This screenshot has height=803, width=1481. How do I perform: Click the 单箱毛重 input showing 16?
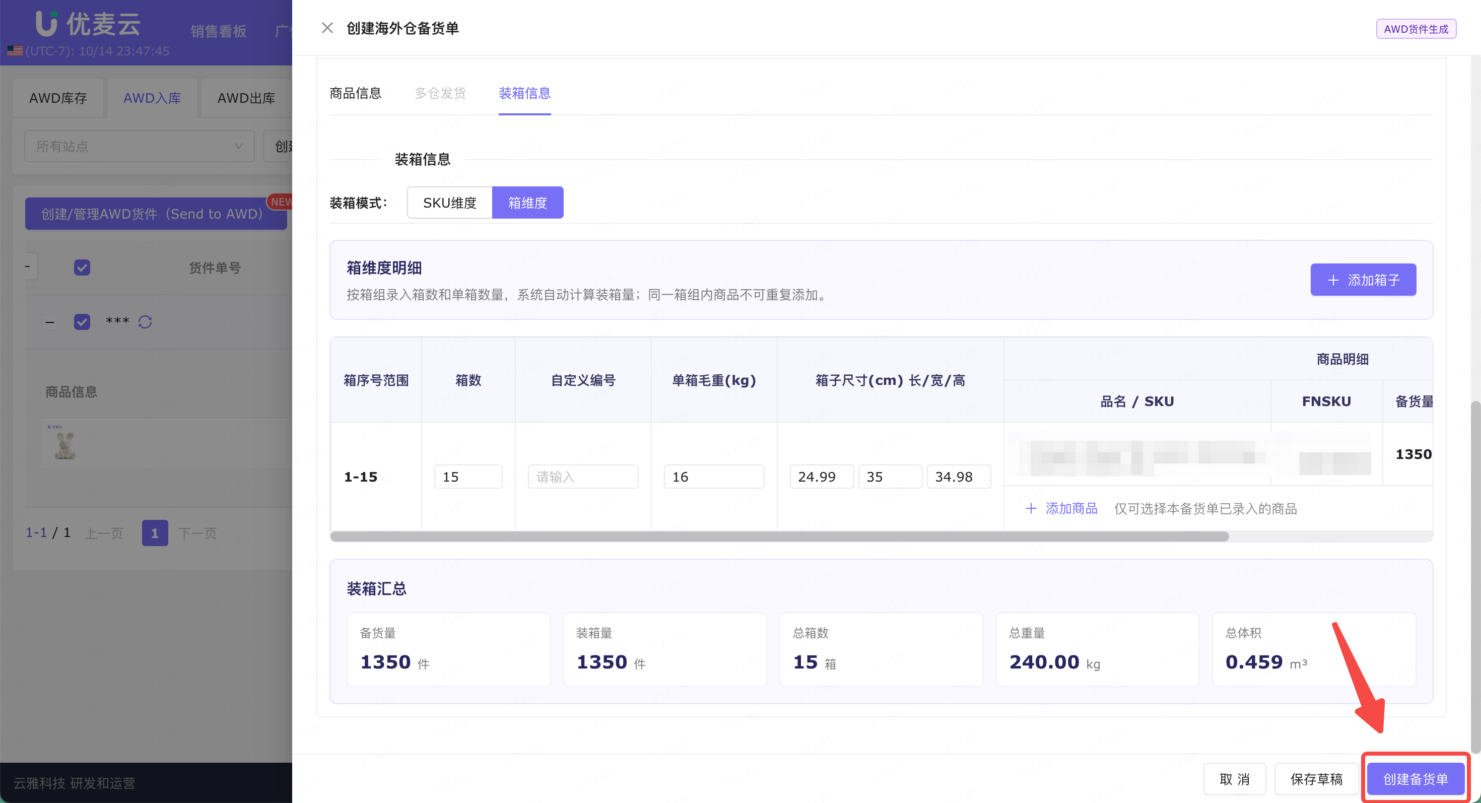[x=713, y=477]
